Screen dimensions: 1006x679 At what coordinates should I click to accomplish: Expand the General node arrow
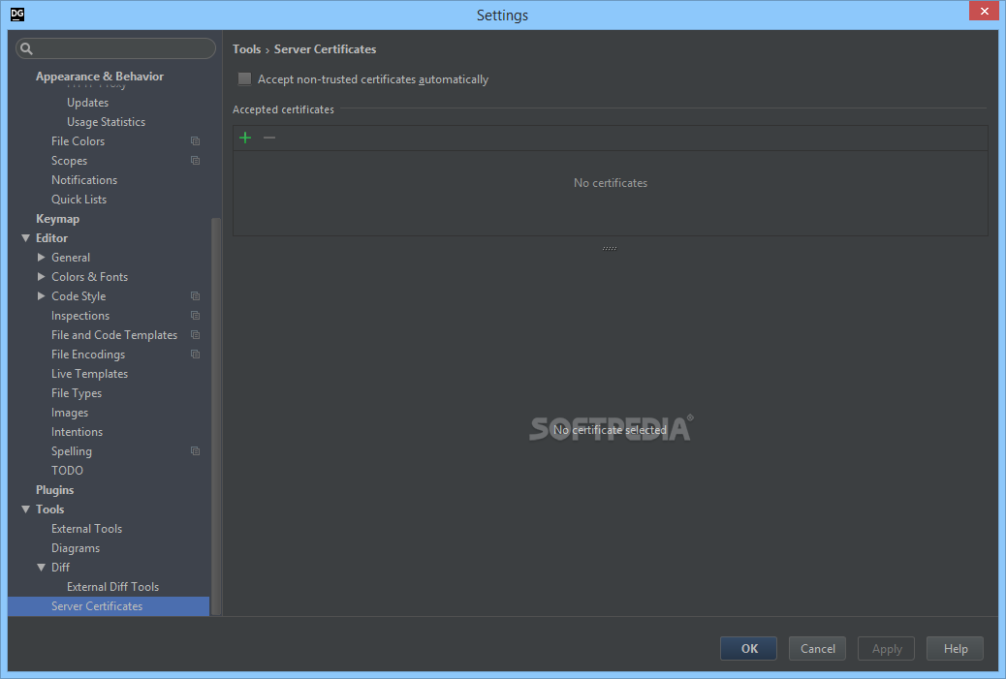[41, 257]
